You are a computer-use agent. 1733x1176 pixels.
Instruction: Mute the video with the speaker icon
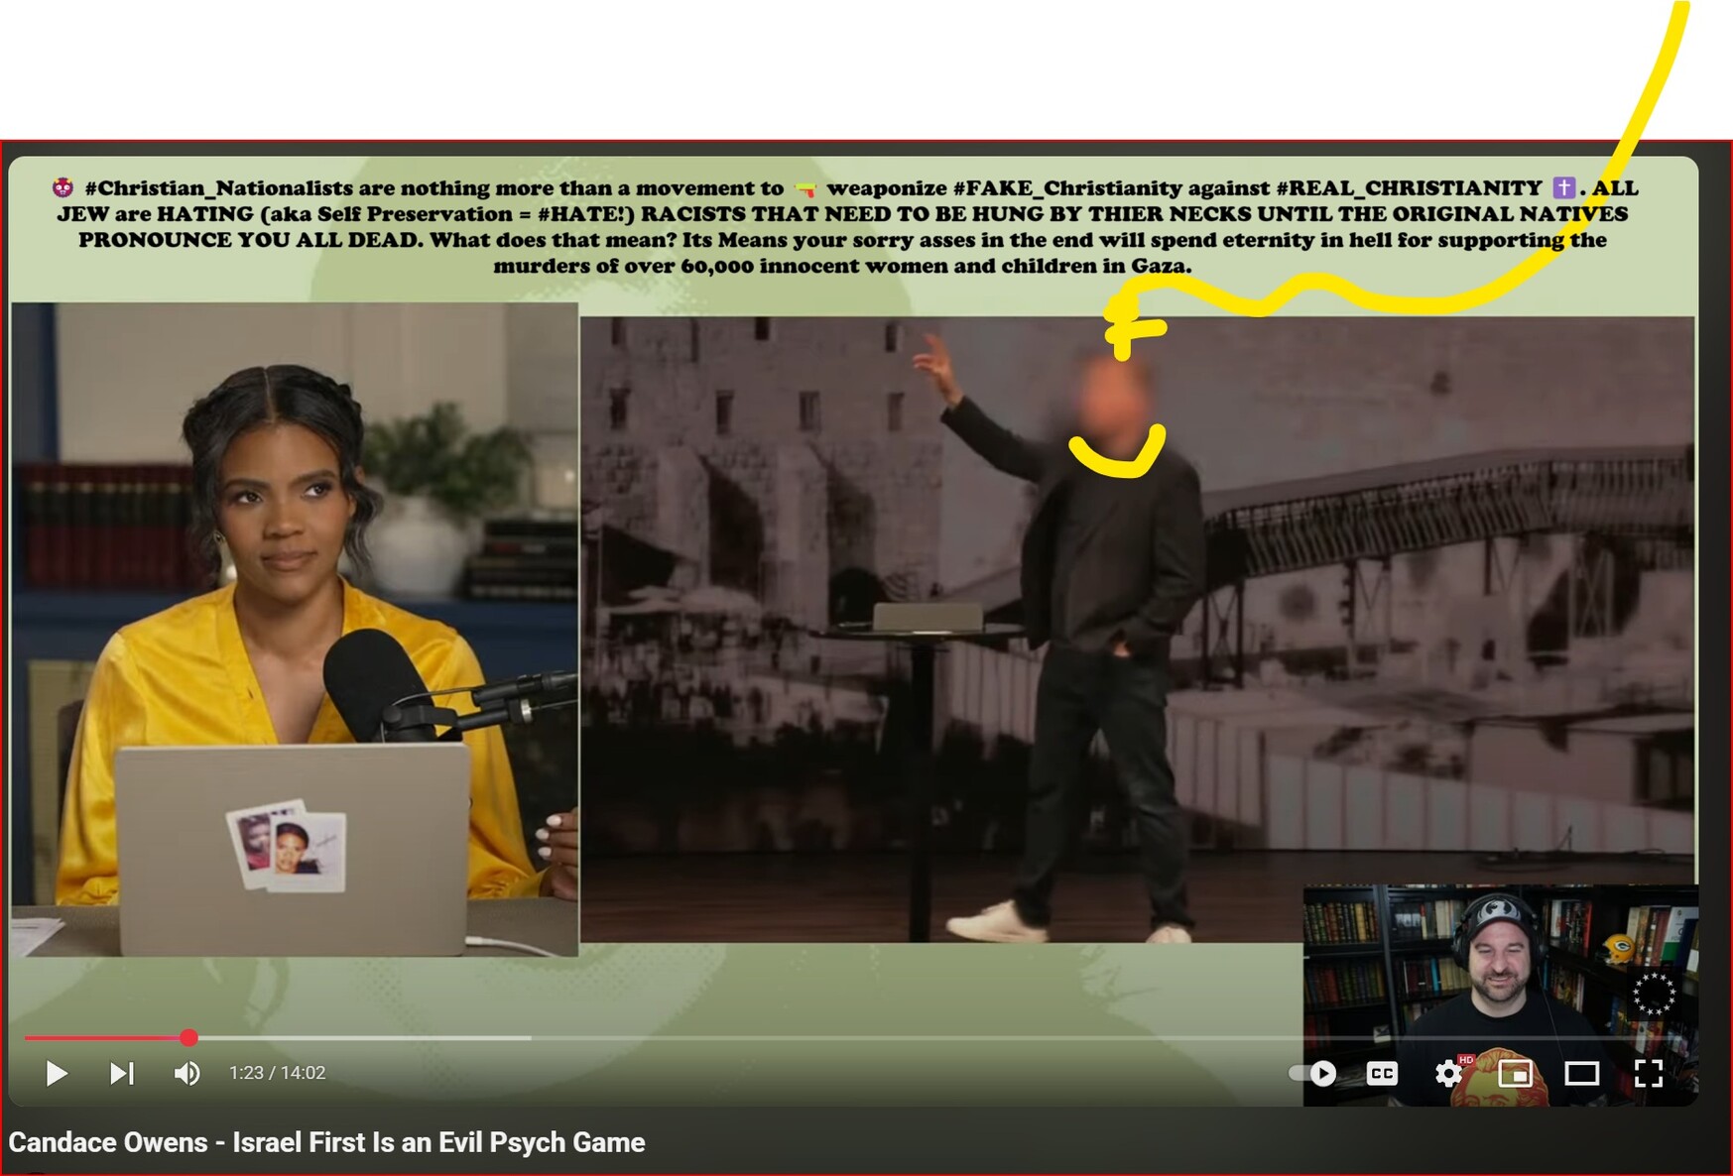[x=186, y=1073]
